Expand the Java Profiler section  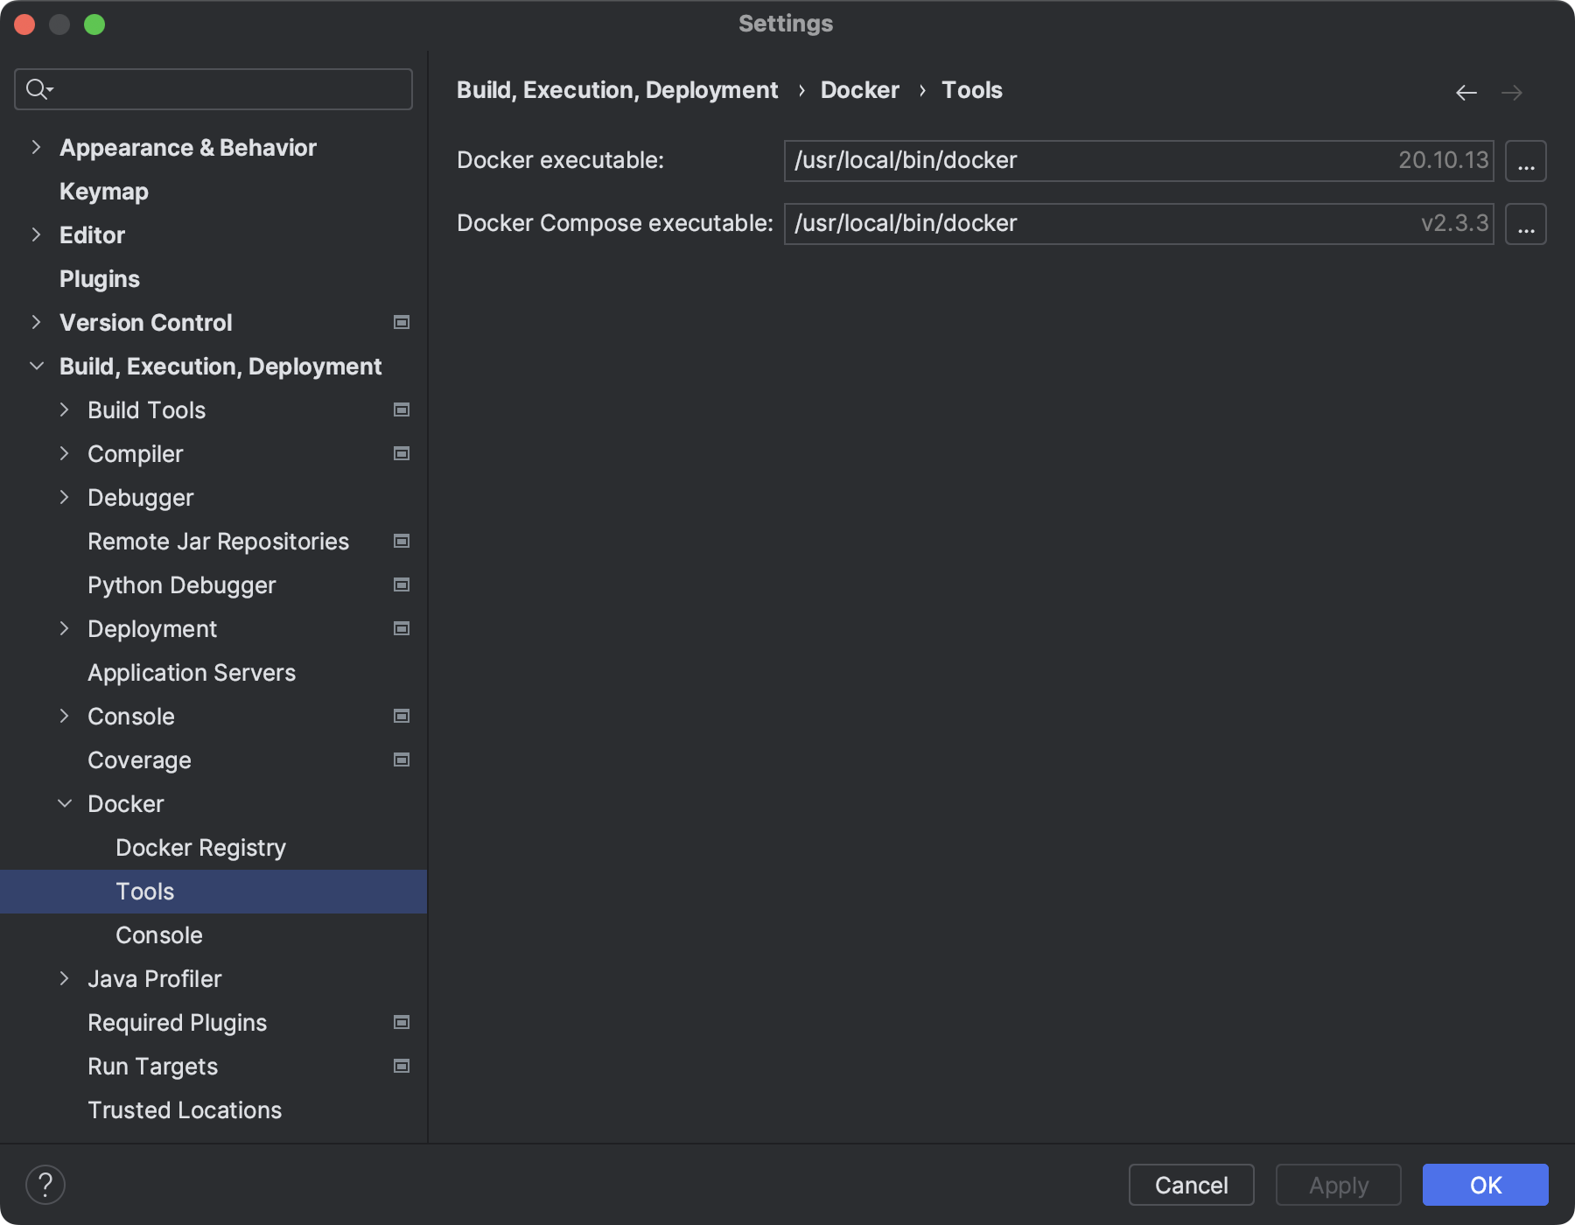[65, 978]
